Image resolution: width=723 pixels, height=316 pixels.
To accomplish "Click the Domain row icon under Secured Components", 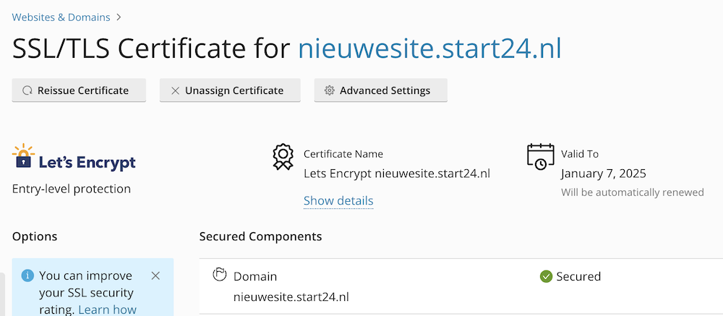I will 219,275.
